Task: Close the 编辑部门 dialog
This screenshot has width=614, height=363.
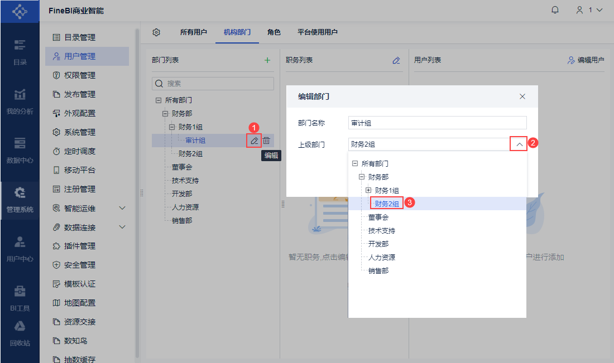Action: coord(522,96)
